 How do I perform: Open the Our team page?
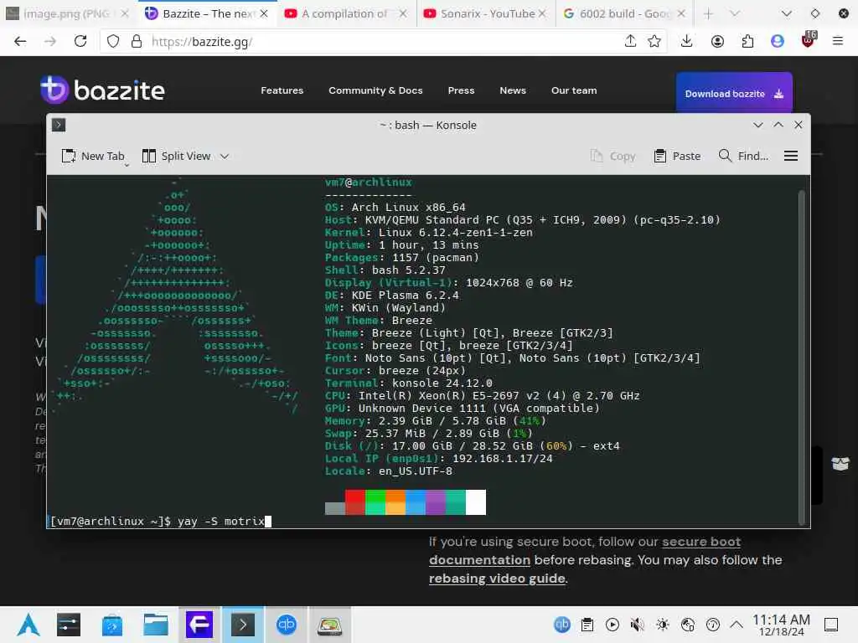click(574, 90)
